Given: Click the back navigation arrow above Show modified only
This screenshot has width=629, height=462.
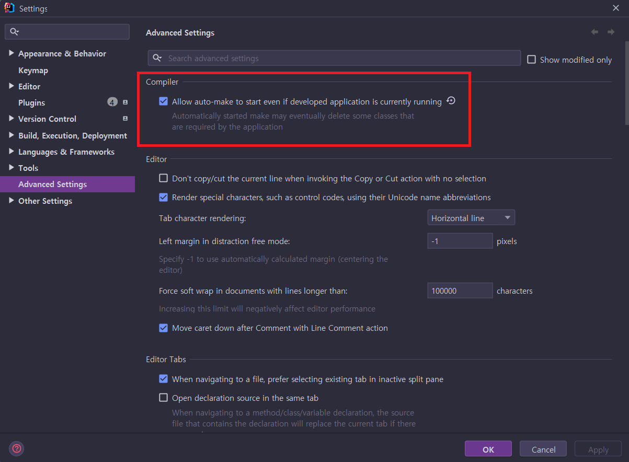Looking at the screenshot, I should tap(594, 32).
